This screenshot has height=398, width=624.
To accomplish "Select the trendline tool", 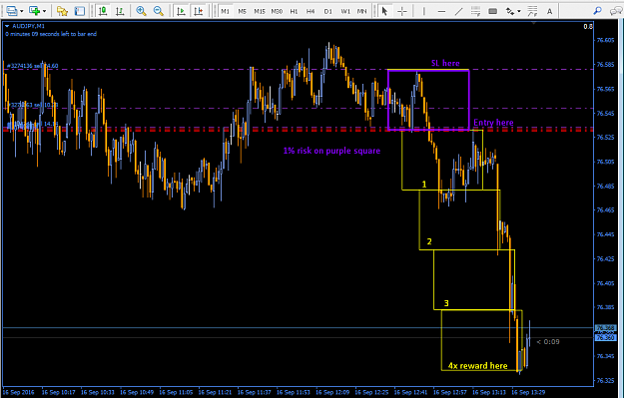I will 458,11.
